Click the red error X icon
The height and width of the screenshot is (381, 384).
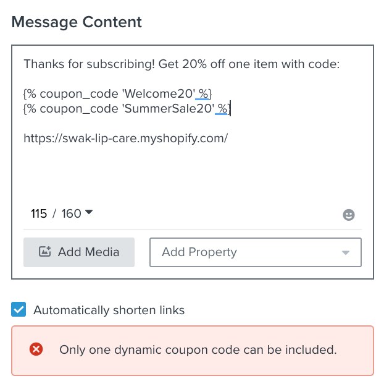[x=36, y=349]
